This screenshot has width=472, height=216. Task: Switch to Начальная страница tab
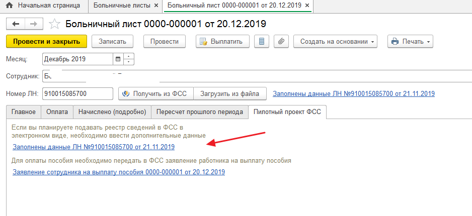pos(44,6)
